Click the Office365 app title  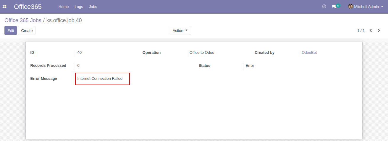[x=28, y=7]
